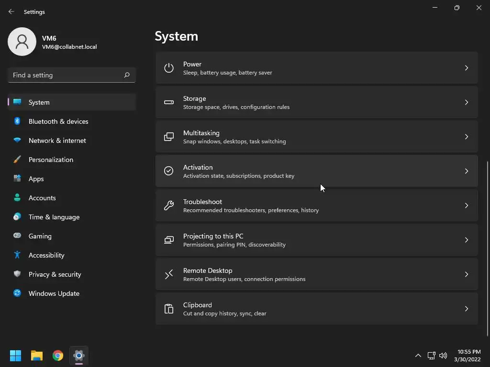Click the Power icon
This screenshot has height=367, width=490.
coord(169,68)
